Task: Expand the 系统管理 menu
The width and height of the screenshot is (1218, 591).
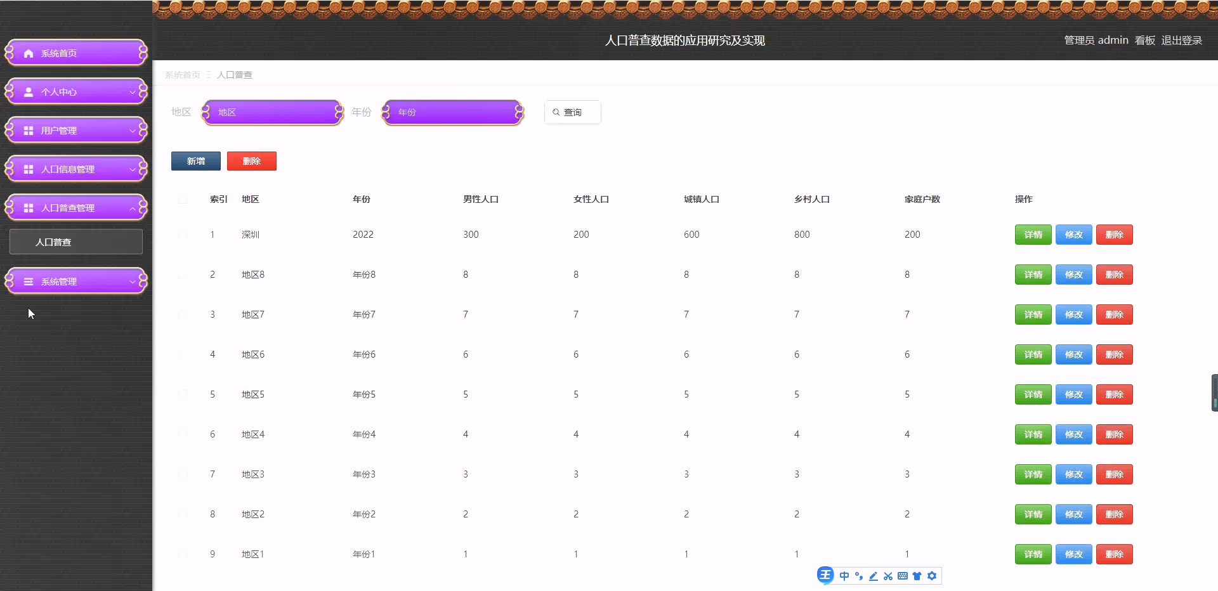Action: point(75,281)
